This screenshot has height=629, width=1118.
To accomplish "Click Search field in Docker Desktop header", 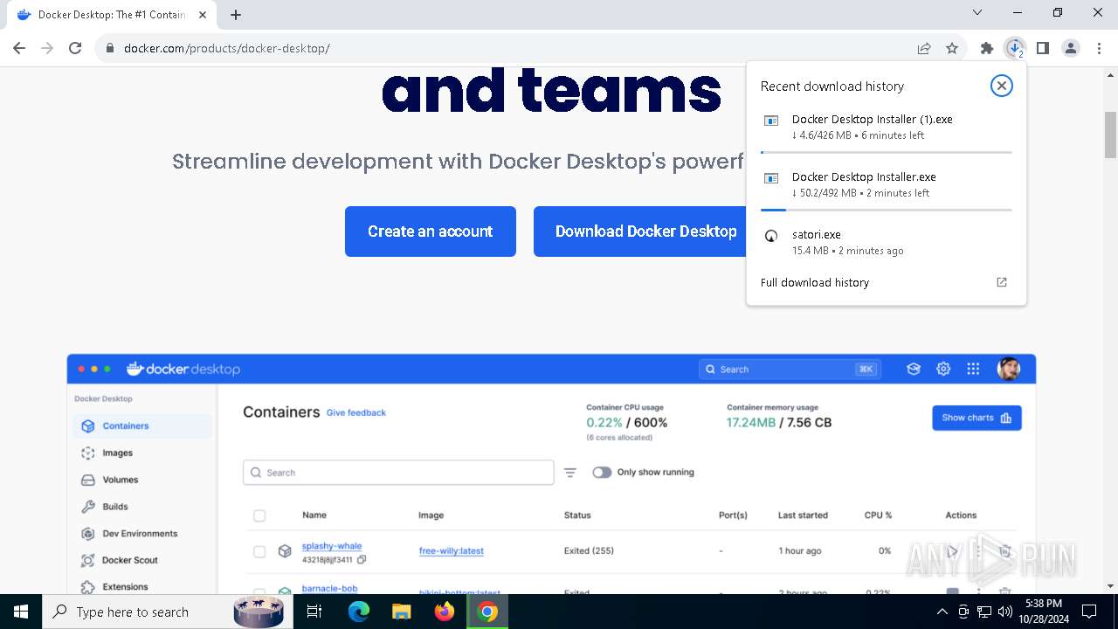I will pos(789,370).
